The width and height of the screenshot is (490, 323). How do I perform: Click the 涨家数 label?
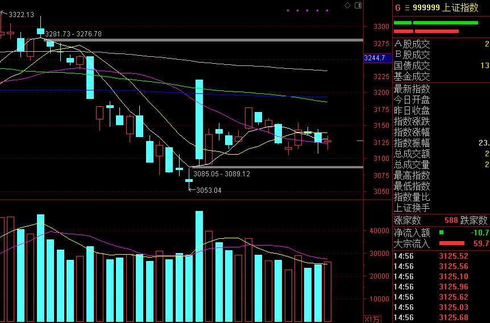407,220
